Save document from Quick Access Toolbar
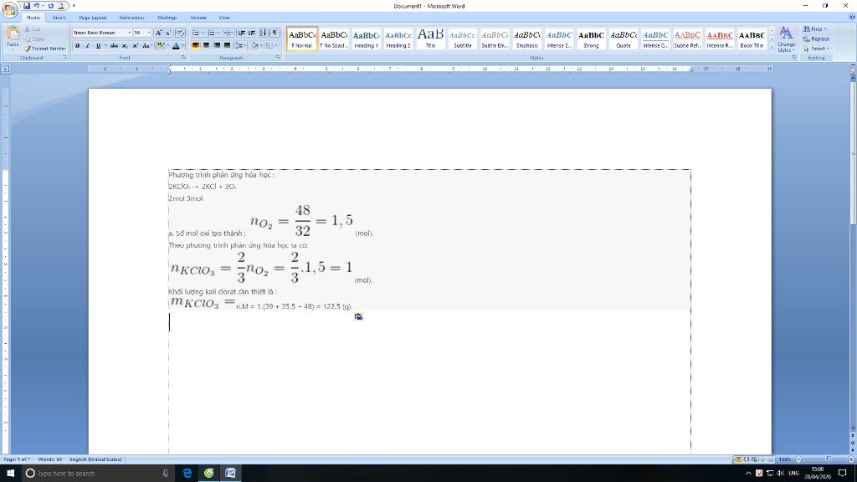The image size is (857, 482). tap(27, 6)
